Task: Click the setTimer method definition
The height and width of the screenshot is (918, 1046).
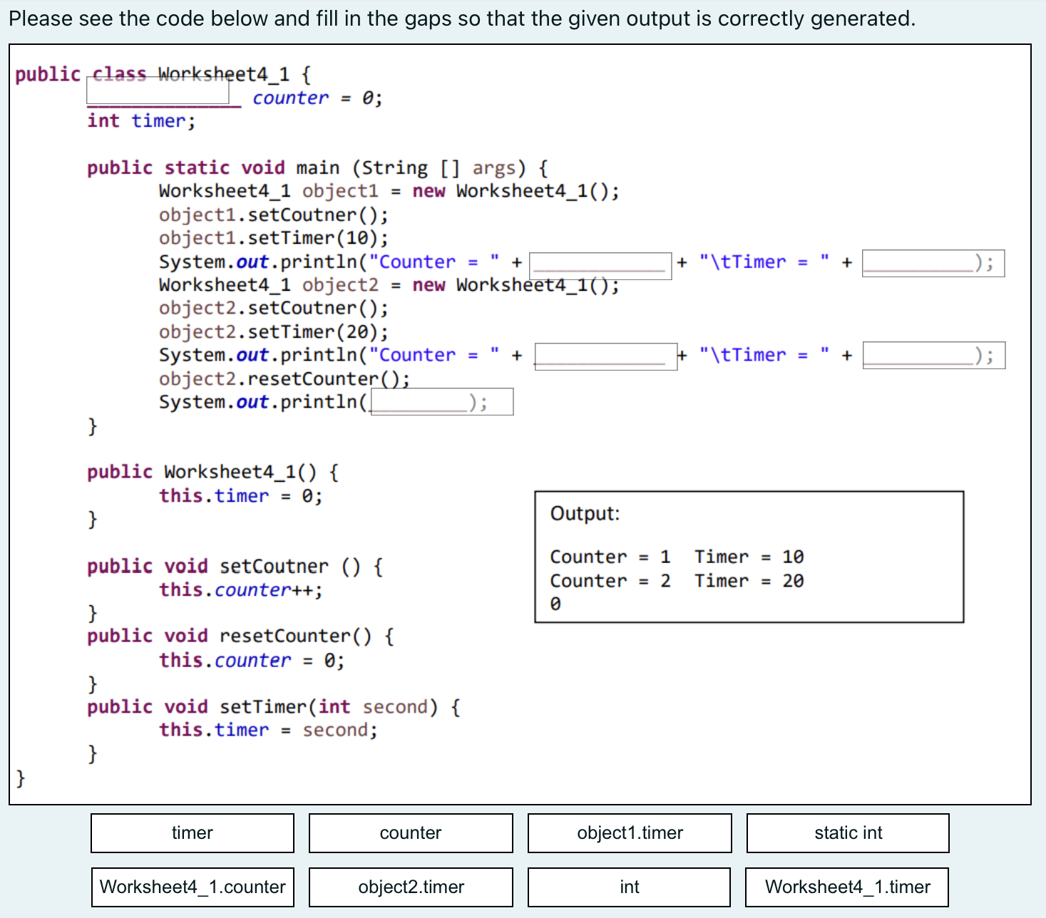Action: [x=271, y=706]
